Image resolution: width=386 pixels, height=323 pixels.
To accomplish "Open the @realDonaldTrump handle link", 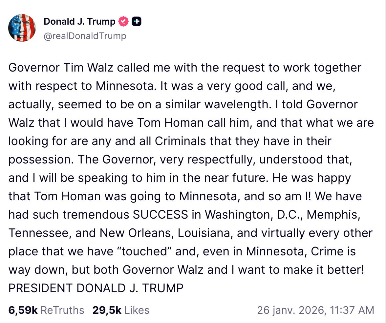I will (85, 36).
